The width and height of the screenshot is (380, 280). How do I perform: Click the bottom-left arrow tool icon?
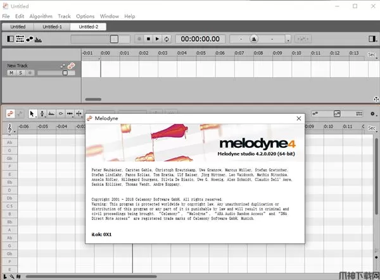(5, 276)
